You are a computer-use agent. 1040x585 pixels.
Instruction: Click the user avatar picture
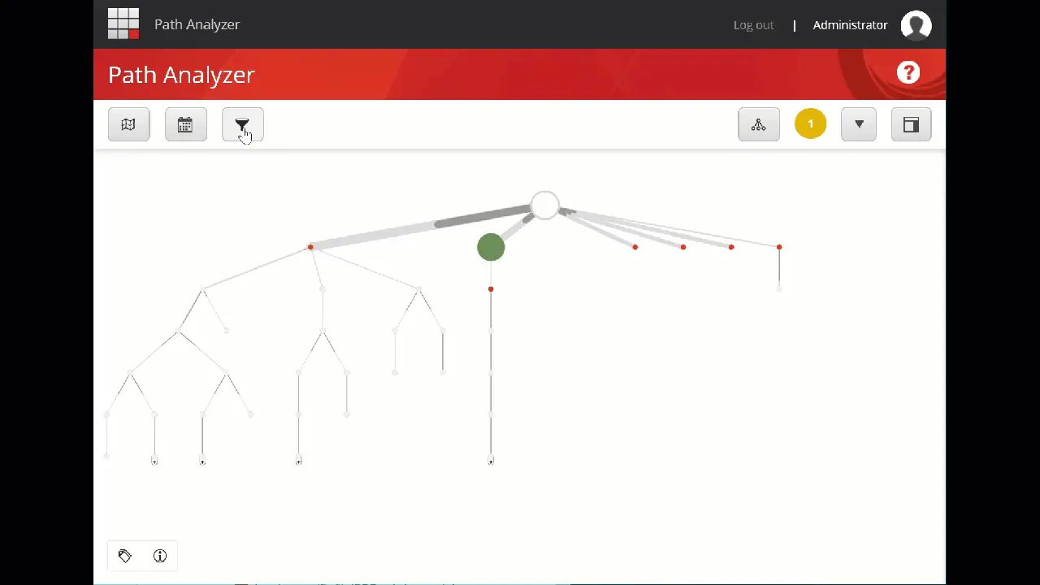[x=916, y=25]
